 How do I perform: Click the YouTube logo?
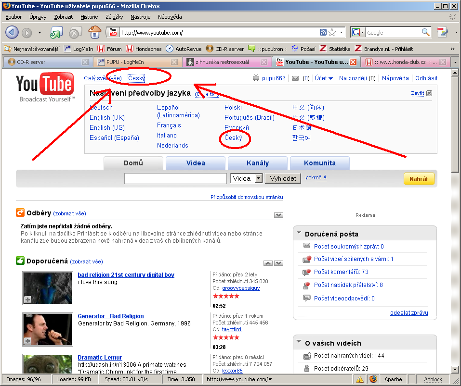pyautogui.click(x=45, y=87)
